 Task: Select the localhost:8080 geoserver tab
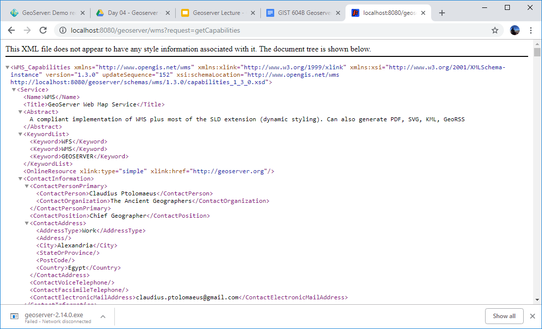click(x=389, y=13)
